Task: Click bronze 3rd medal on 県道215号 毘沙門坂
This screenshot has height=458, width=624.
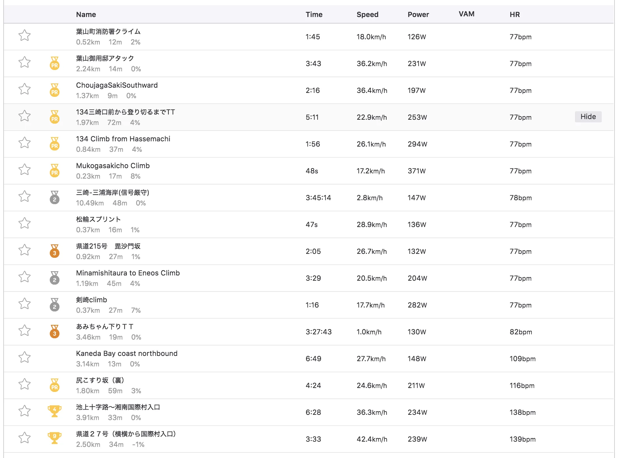Action: click(55, 251)
